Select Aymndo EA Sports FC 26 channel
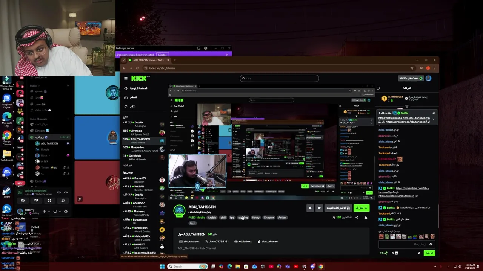 143,132
